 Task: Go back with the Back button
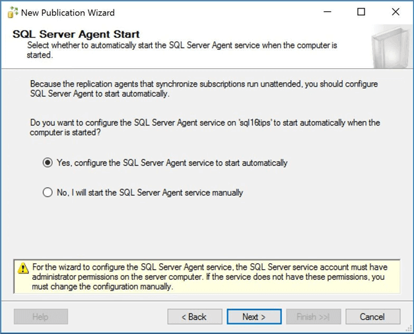195,317
